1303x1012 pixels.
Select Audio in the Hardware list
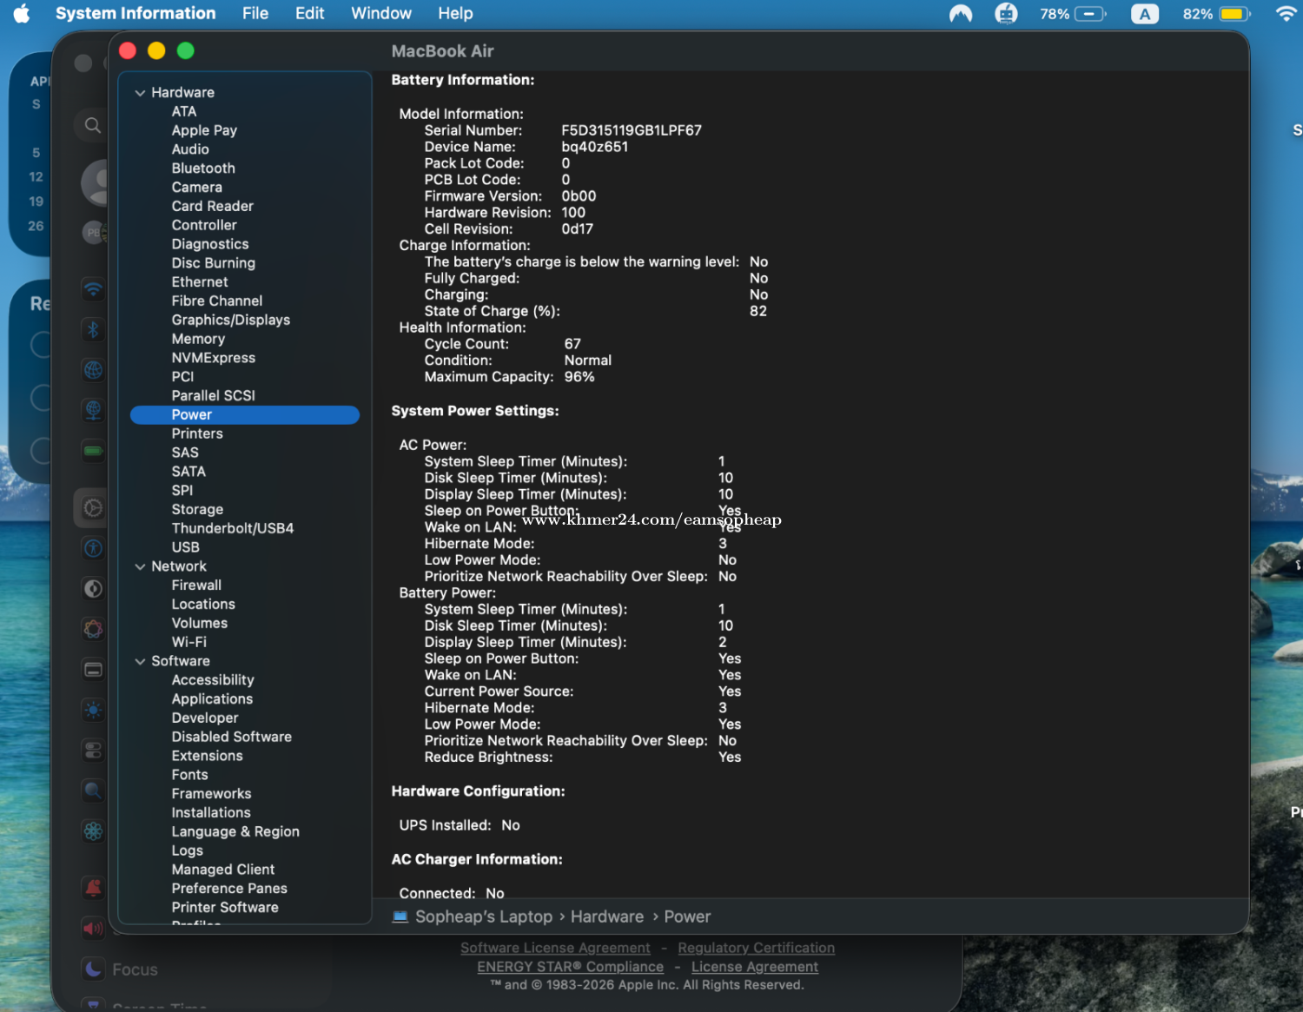pos(190,149)
